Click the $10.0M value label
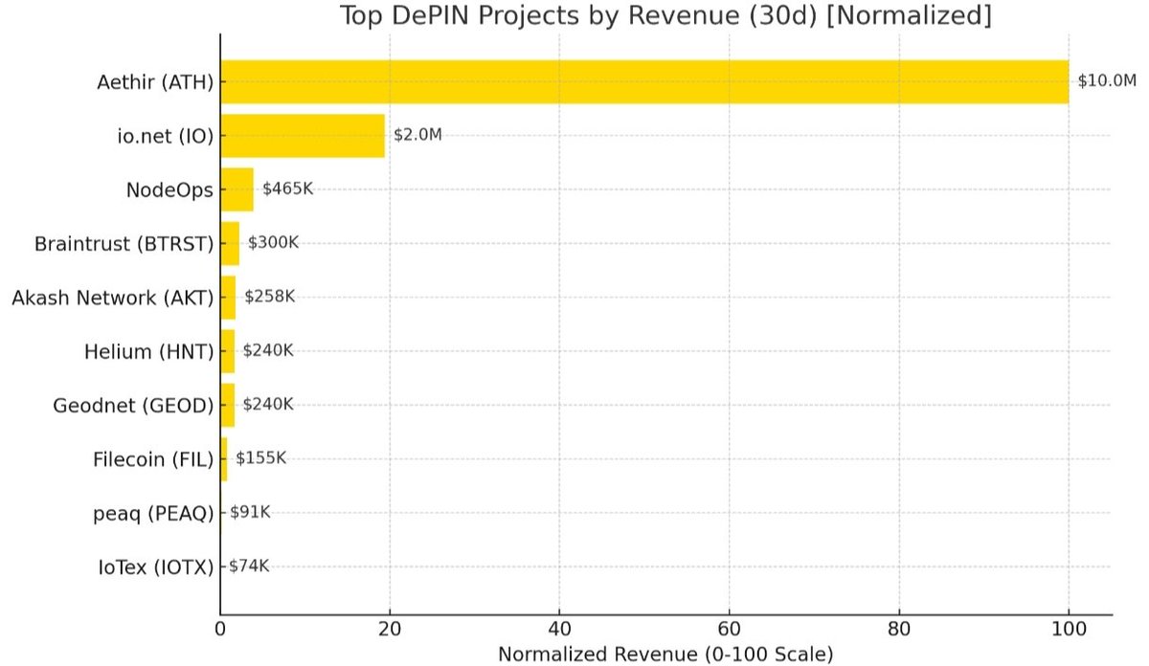Viewport: 1149px width, 666px height. (x=1107, y=81)
